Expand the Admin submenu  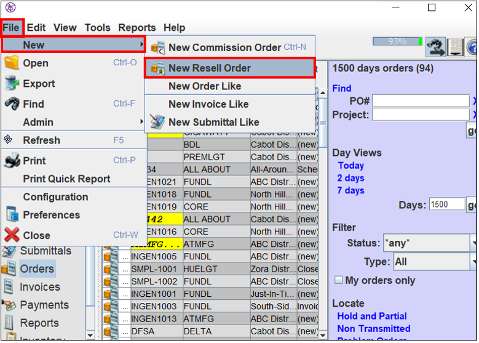click(73, 123)
